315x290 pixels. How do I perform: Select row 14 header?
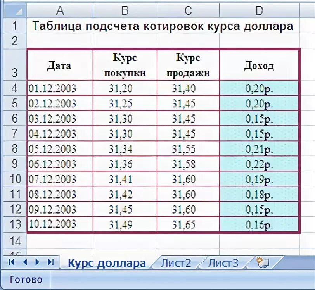(x=15, y=241)
